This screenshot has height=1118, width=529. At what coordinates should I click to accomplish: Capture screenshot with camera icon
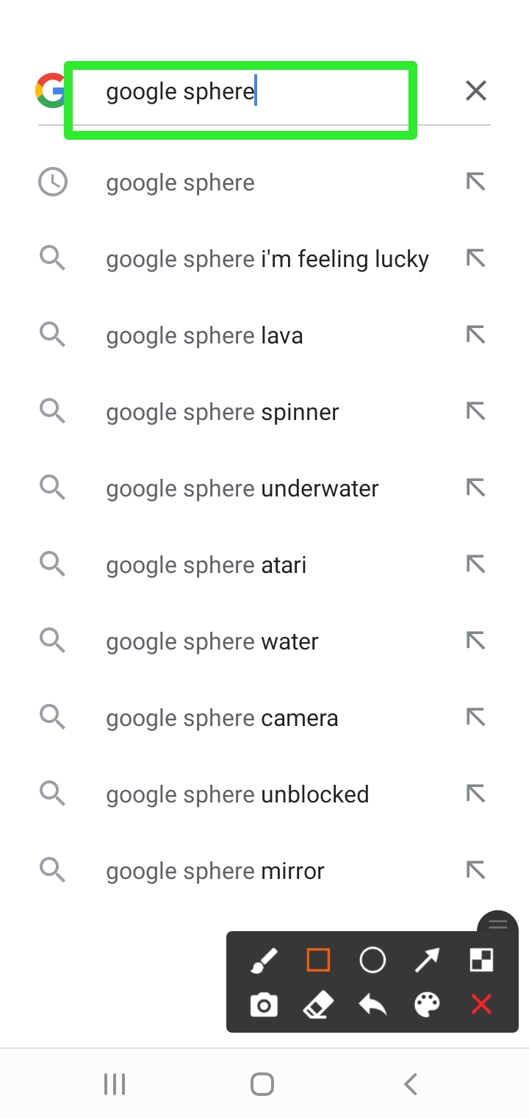264,1005
